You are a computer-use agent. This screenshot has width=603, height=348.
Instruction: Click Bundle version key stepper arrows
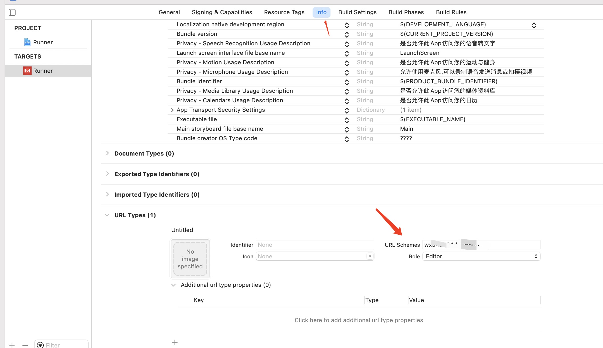pos(347,34)
